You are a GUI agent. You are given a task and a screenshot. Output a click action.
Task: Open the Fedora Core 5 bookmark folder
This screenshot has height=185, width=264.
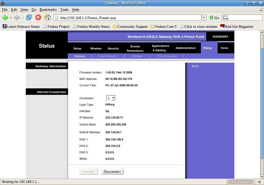coord(164,27)
